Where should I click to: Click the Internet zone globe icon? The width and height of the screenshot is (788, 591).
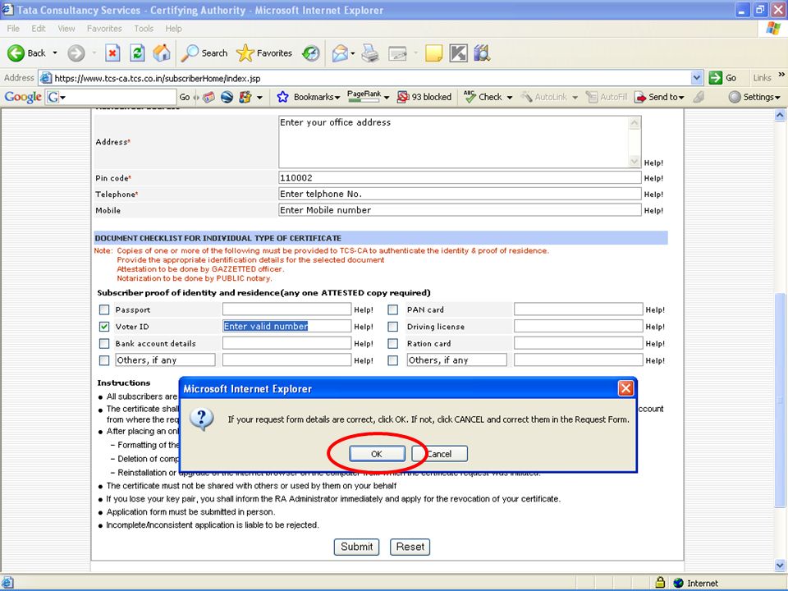[x=678, y=583]
